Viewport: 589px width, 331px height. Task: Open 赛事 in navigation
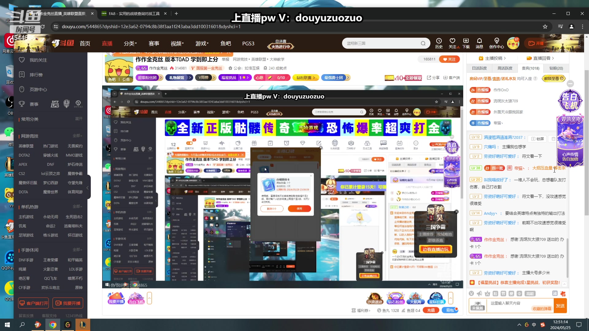154,44
